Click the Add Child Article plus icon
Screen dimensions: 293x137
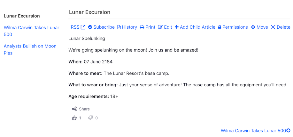click(x=177, y=27)
